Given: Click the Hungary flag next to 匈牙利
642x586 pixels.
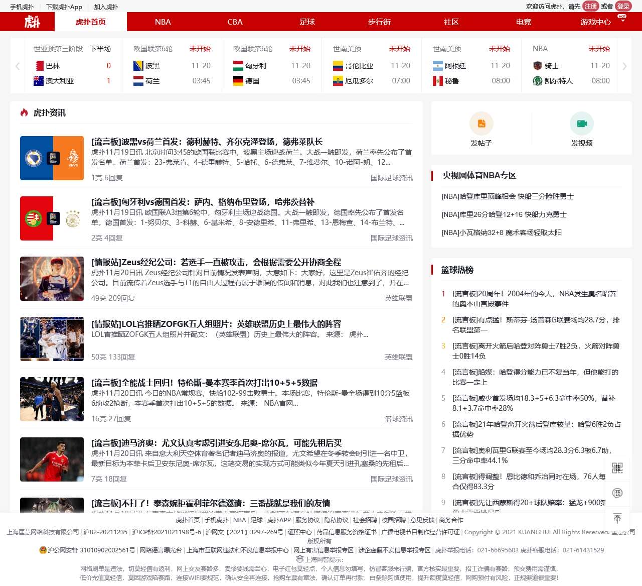Looking at the screenshot, I should point(238,66).
